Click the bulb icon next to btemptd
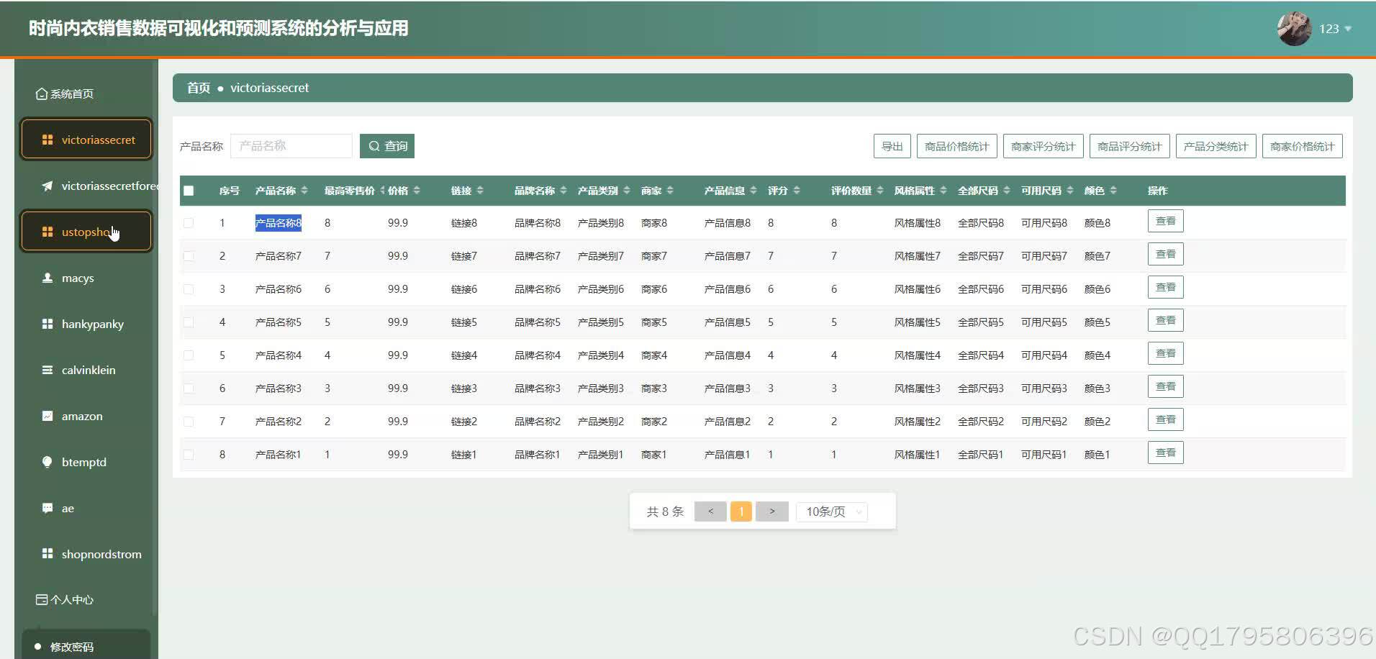This screenshot has width=1376, height=659. tap(47, 462)
